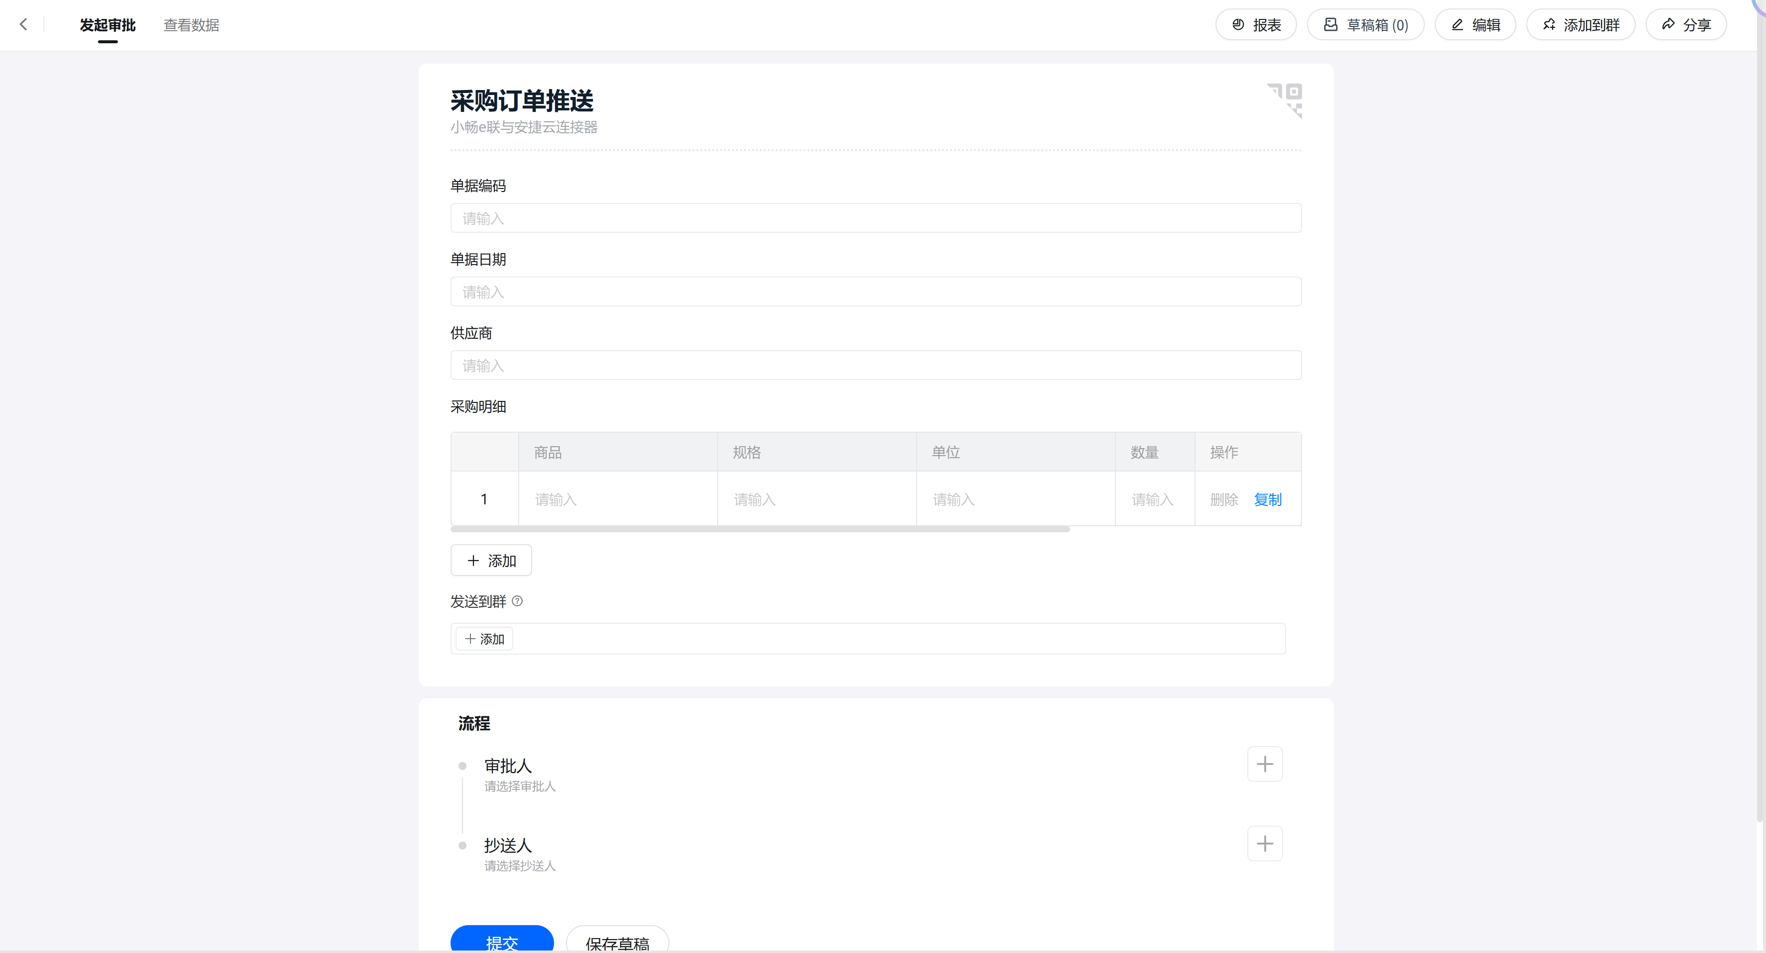Focus the 单据编码 input field
1766x953 pixels.
[875, 218]
